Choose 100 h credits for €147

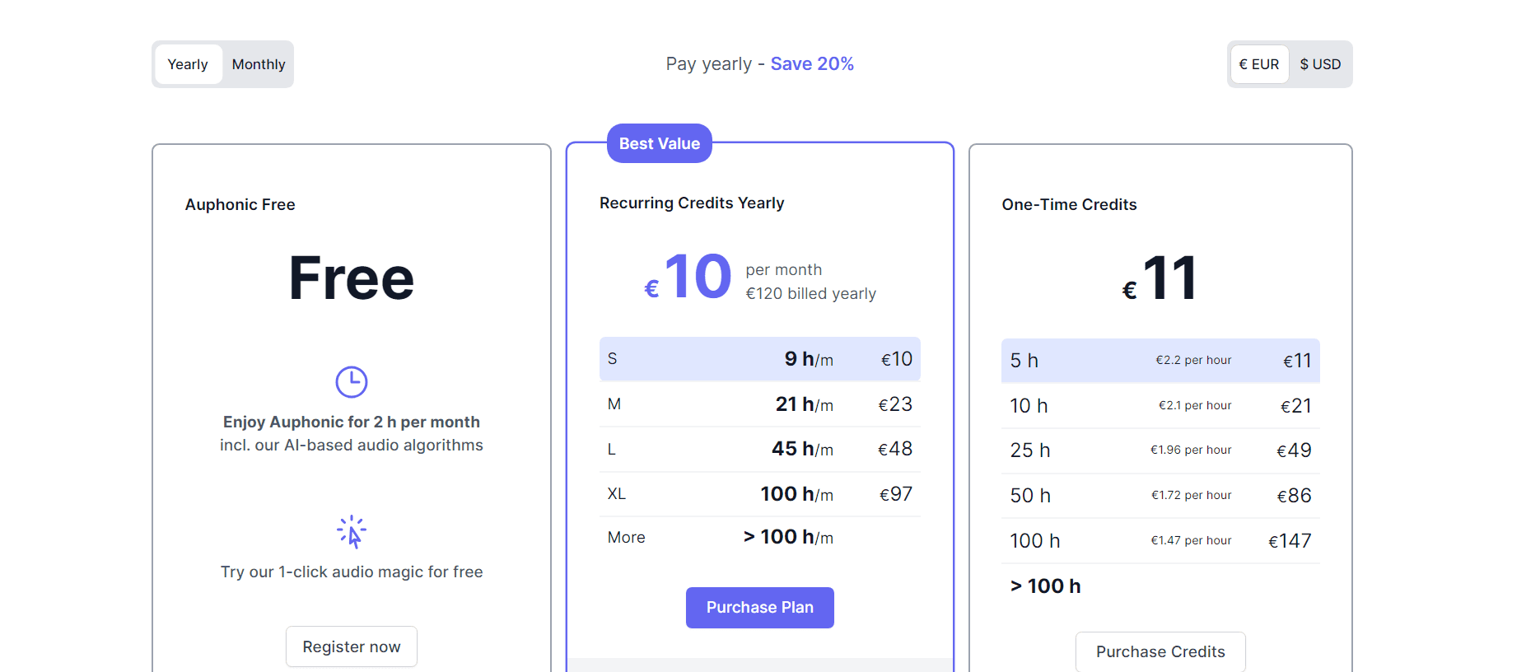[1160, 541]
